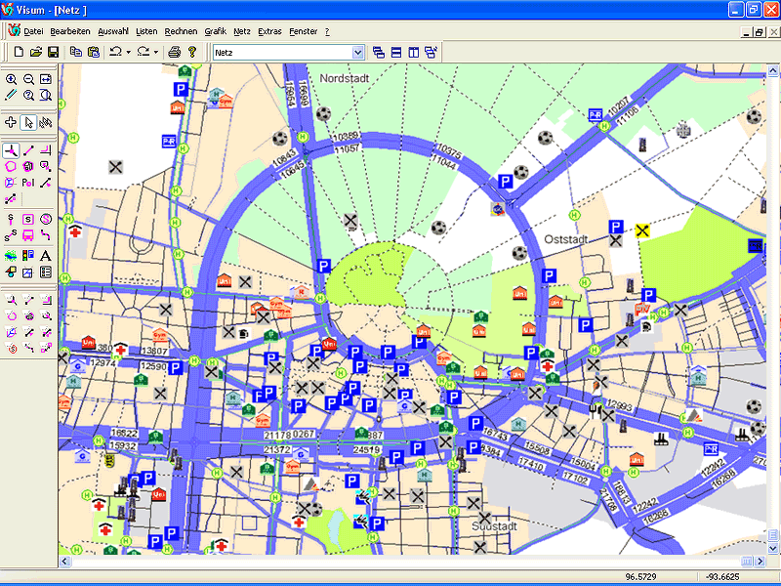
Task: Click the vertical scrollbar up arrow
Action: point(773,70)
